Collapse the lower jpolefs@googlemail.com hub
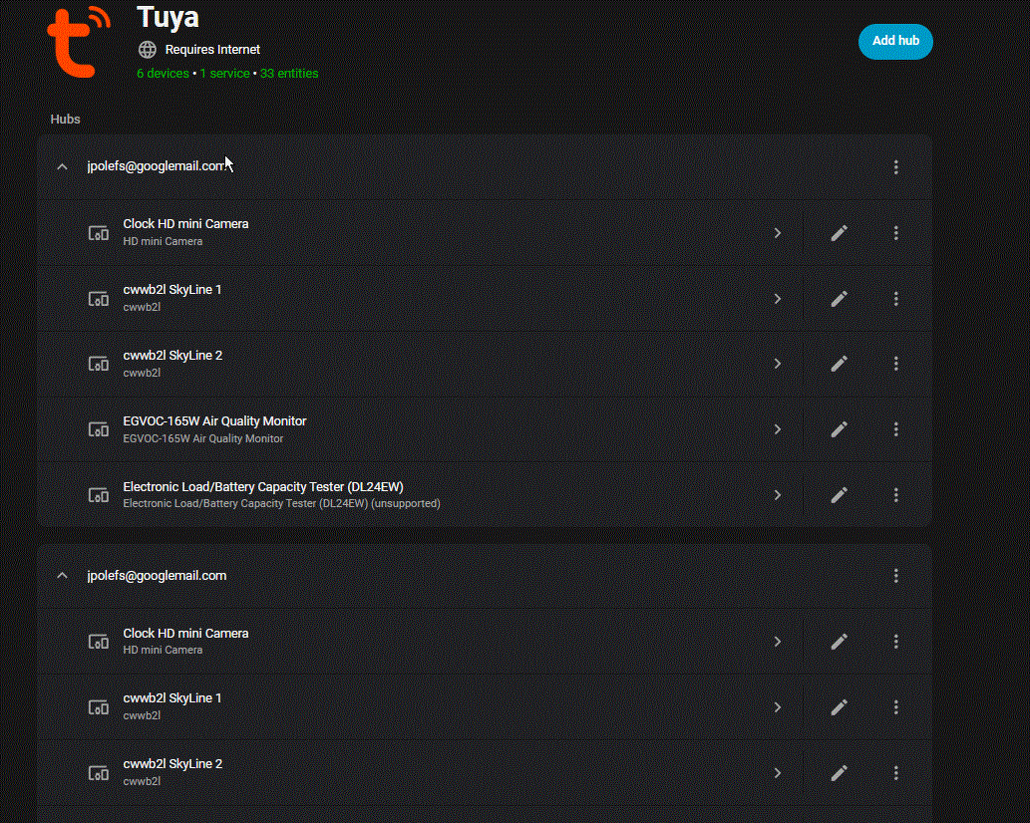 point(62,576)
